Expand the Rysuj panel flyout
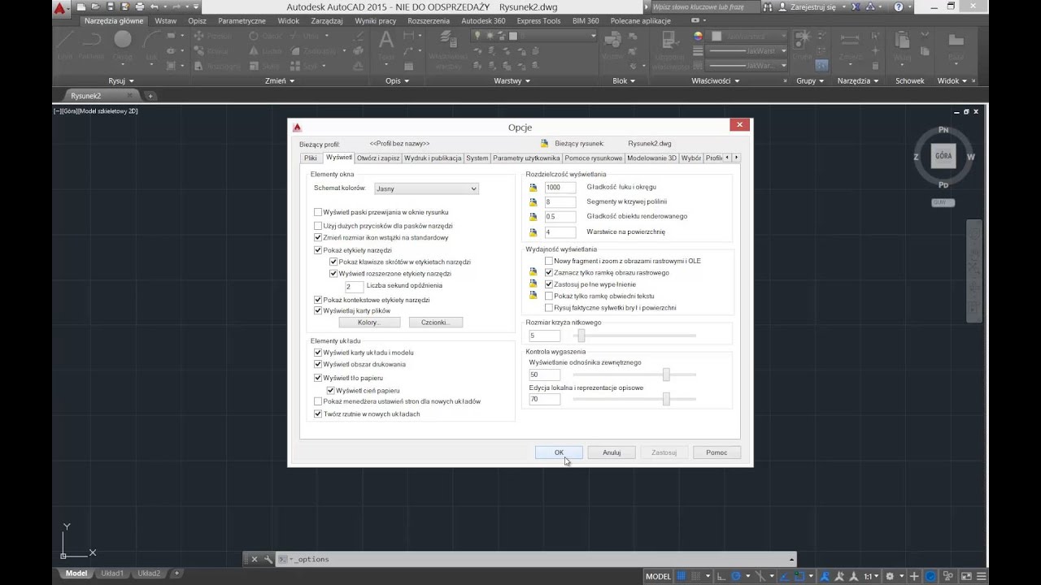Screen dimensions: 1041x585 coord(121,80)
